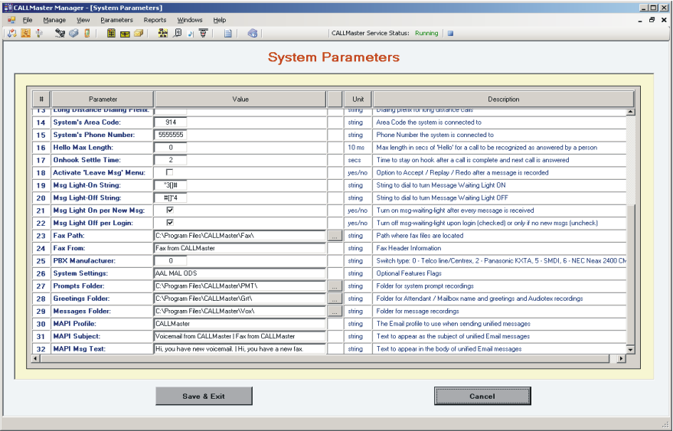This screenshot has width=673, height=431.
Task: Click the Cancel button
Action: coord(482,396)
